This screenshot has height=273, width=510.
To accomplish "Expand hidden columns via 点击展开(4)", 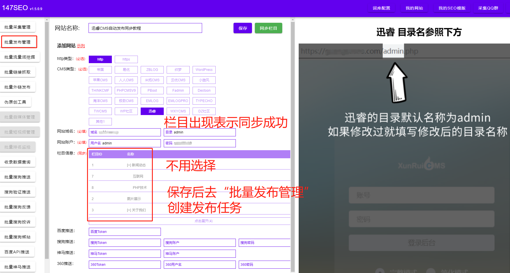I will pyautogui.click(x=204, y=221).
